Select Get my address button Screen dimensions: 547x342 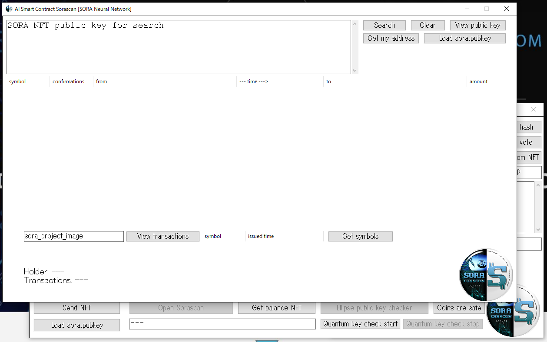pyautogui.click(x=391, y=38)
